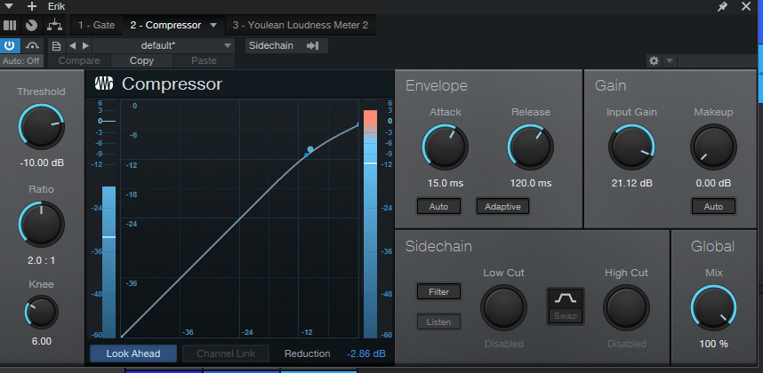Click the 100 % mix value
The width and height of the screenshot is (763, 373).
[713, 344]
